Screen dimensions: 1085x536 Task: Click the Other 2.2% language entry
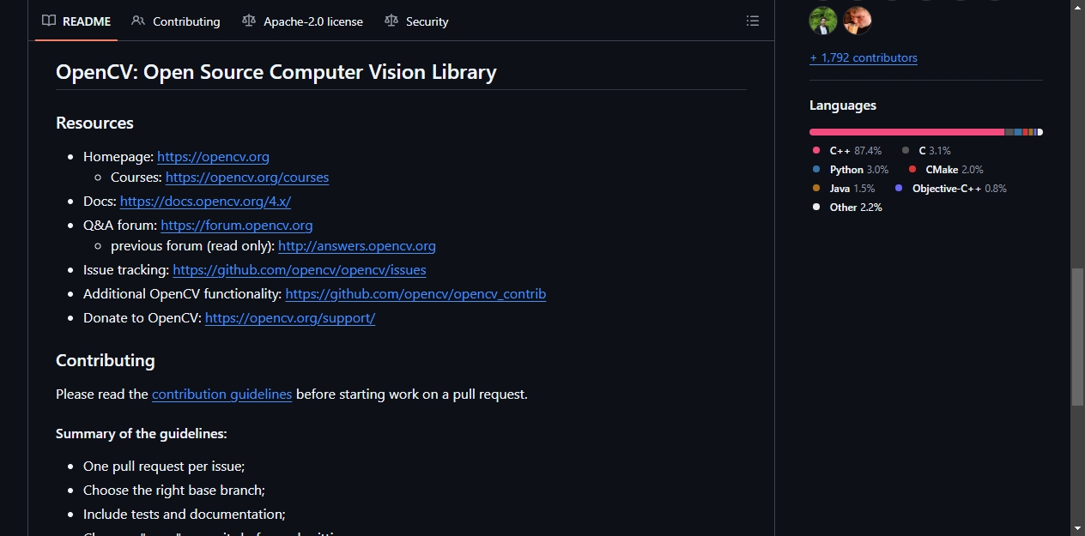click(x=846, y=208)
